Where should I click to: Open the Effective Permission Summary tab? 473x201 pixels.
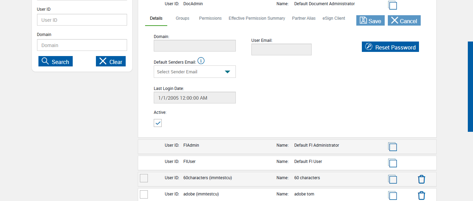(257, 18)
